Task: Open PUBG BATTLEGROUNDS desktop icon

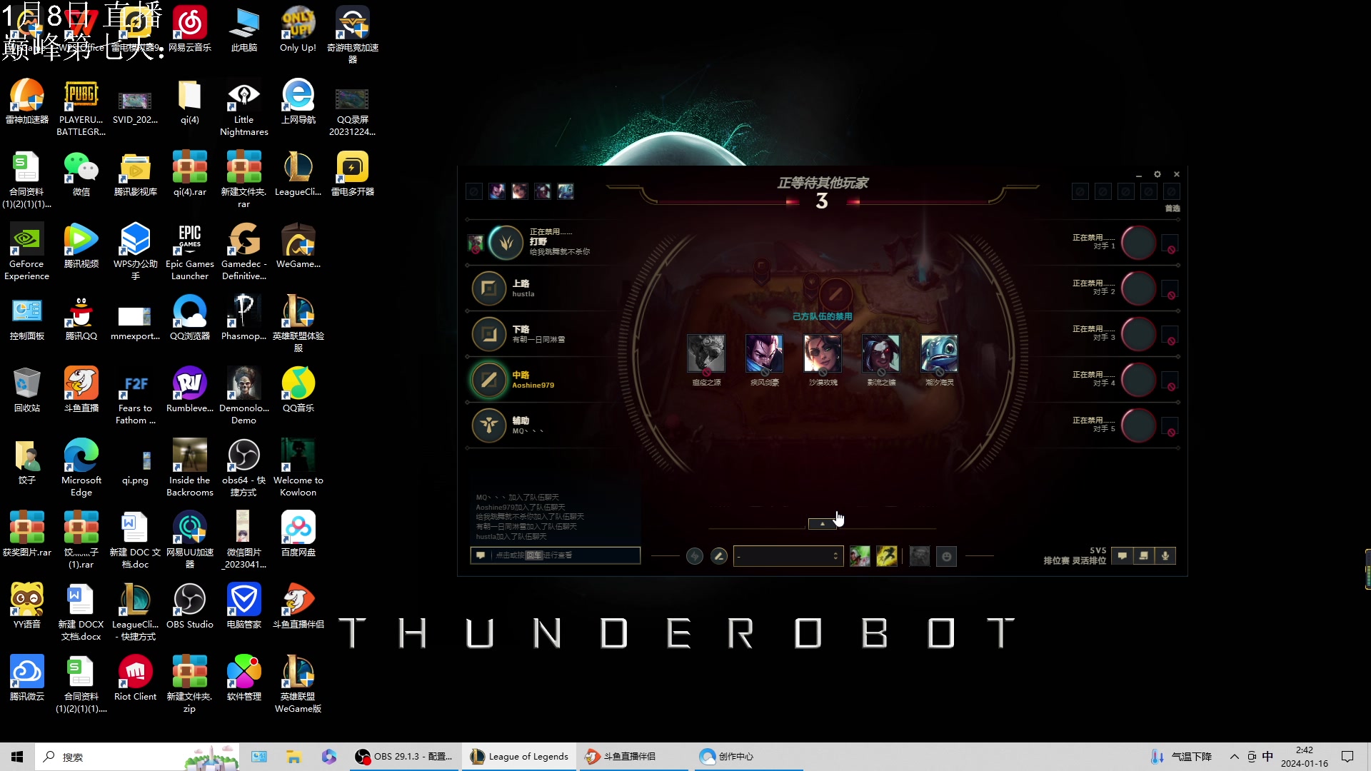Action: [81, 107]
